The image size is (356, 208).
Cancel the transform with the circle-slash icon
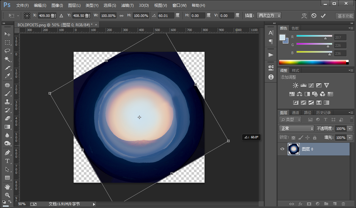[x=314, y=16]
